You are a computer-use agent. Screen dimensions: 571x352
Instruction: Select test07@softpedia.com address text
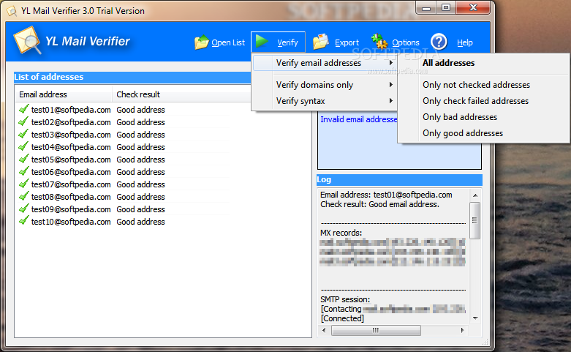[71, 184]
